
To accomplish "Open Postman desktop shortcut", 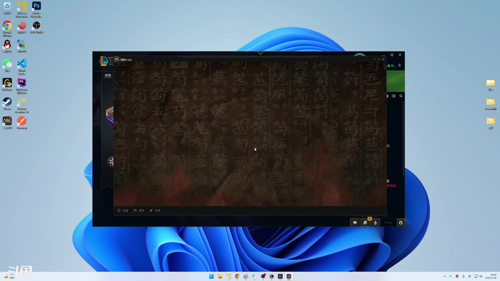I will pyautogui.click(x=22, y=123).
